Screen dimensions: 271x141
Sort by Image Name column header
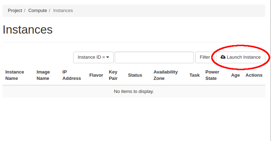pyautogui.click(x=43, y=75)
